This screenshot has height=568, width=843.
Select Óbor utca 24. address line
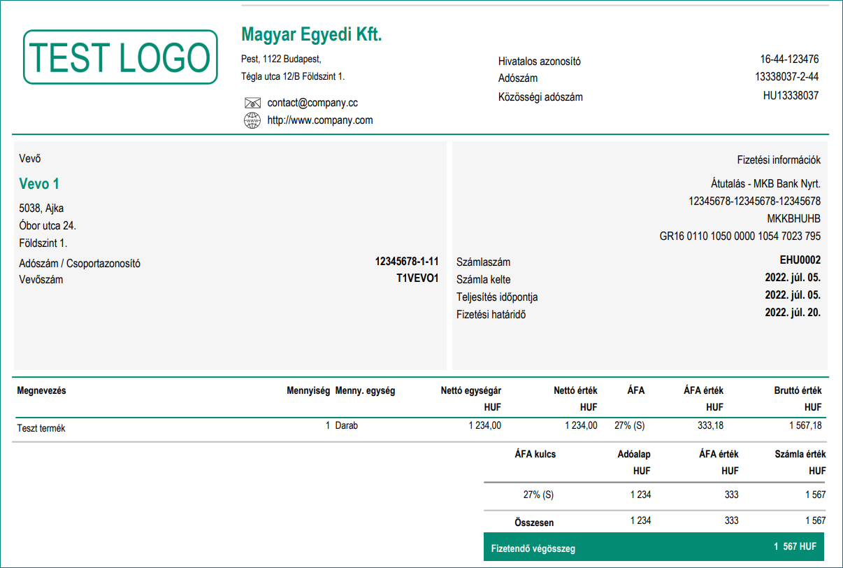(48, 226)
